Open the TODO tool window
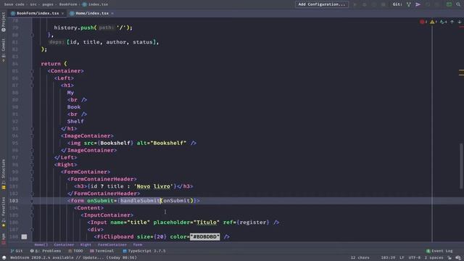 pos(75,251)
